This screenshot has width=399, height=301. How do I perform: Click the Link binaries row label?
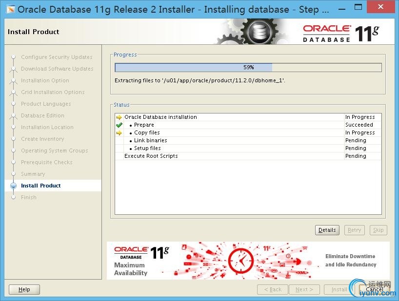[x=151, y=140]
